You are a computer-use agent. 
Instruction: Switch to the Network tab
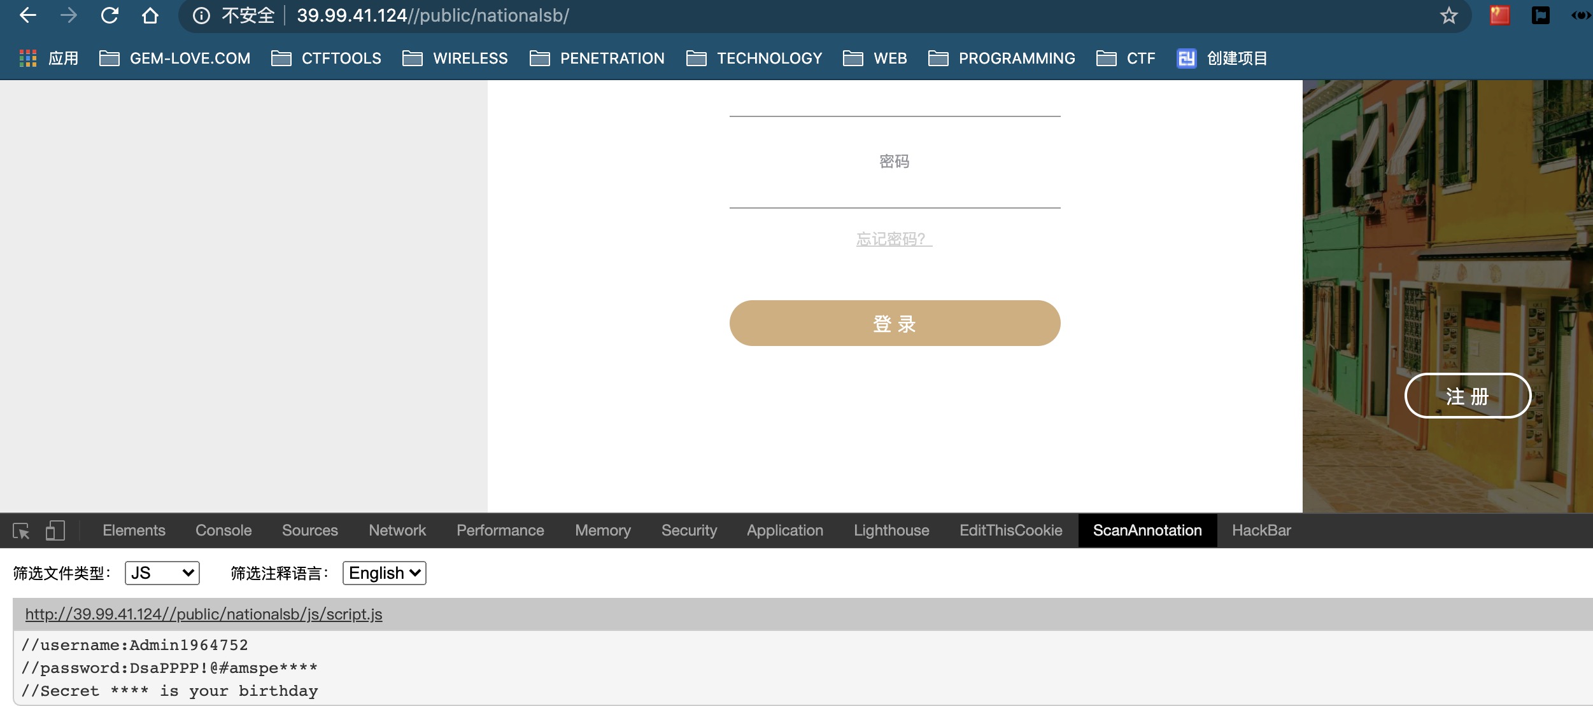397,530
